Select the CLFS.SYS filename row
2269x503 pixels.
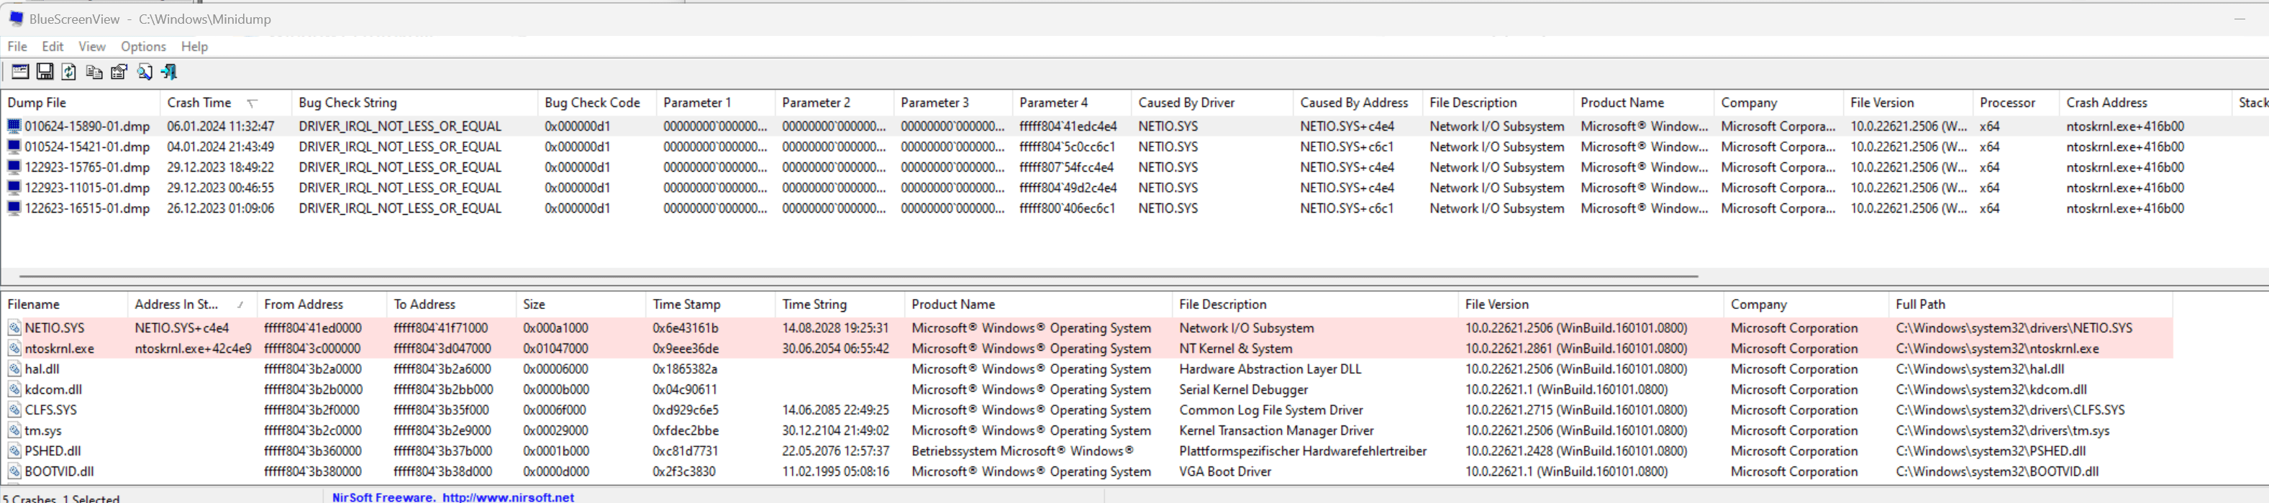pyautogui.click(x=50, y=410)
